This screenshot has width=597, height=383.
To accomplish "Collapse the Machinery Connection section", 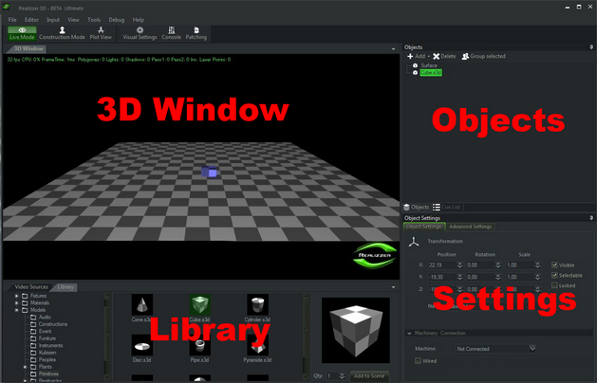I will (x=409, y=333).
